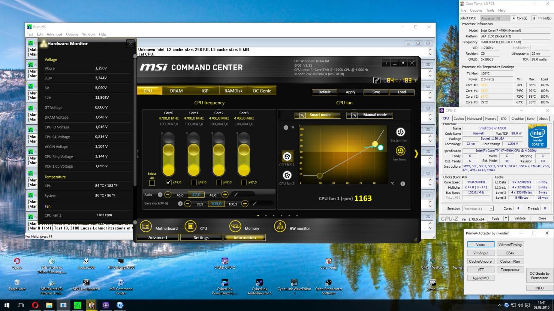The width and height of the screenshot is (554, 311).
Task: Open Task View in the taskbar
Action: (x=21, y=305)
